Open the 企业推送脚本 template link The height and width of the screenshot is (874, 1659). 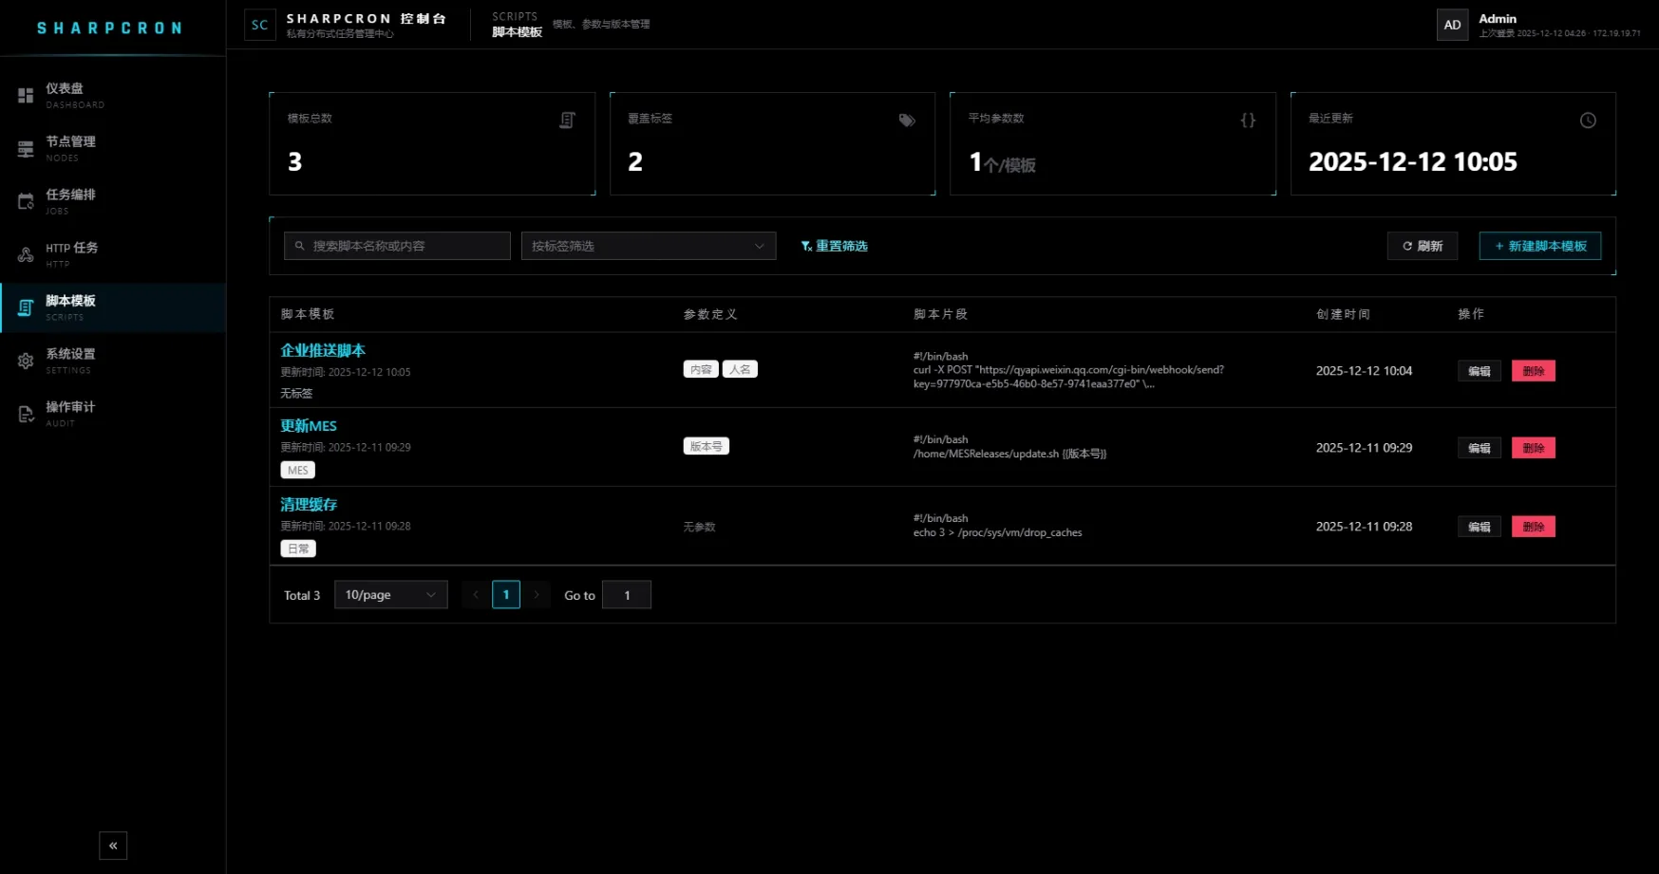[323, 350]
